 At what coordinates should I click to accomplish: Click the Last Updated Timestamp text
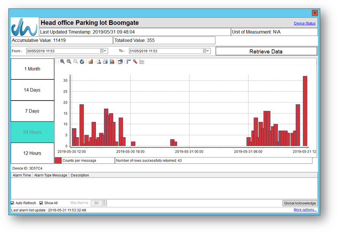tap(87, 32)
